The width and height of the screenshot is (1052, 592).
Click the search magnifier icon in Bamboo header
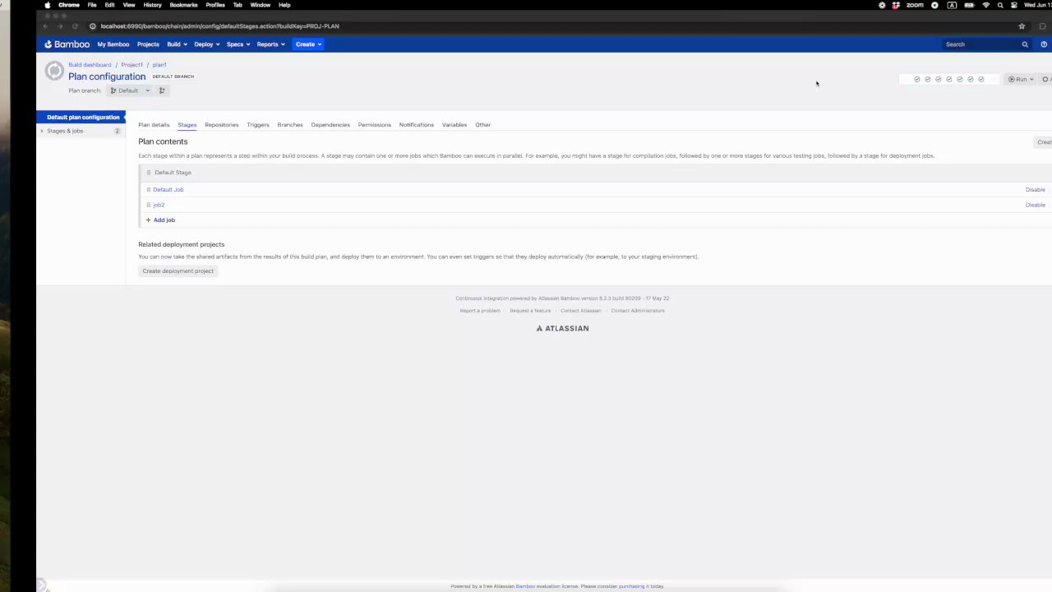tap(1025, 44)
